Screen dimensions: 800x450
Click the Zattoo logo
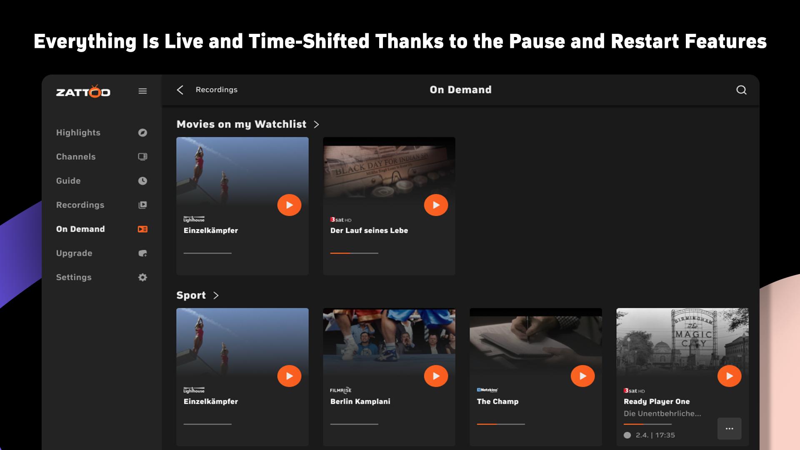coord(83,91)
